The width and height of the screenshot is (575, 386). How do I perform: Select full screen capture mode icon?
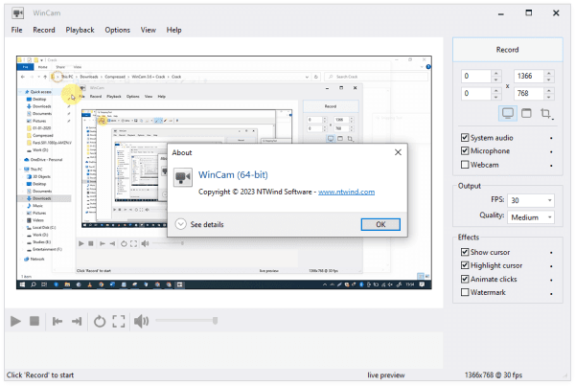click(x=508, y=113)
